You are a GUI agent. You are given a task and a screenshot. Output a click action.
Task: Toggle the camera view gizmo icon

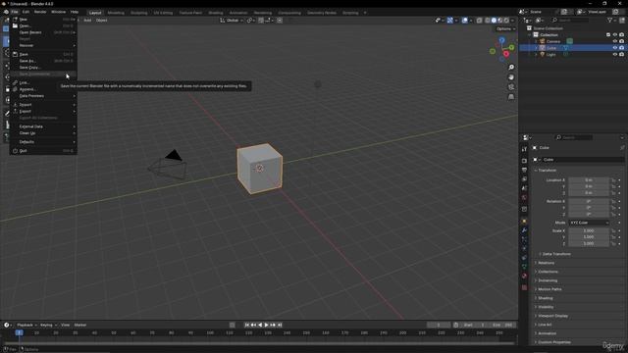point(511,87)
